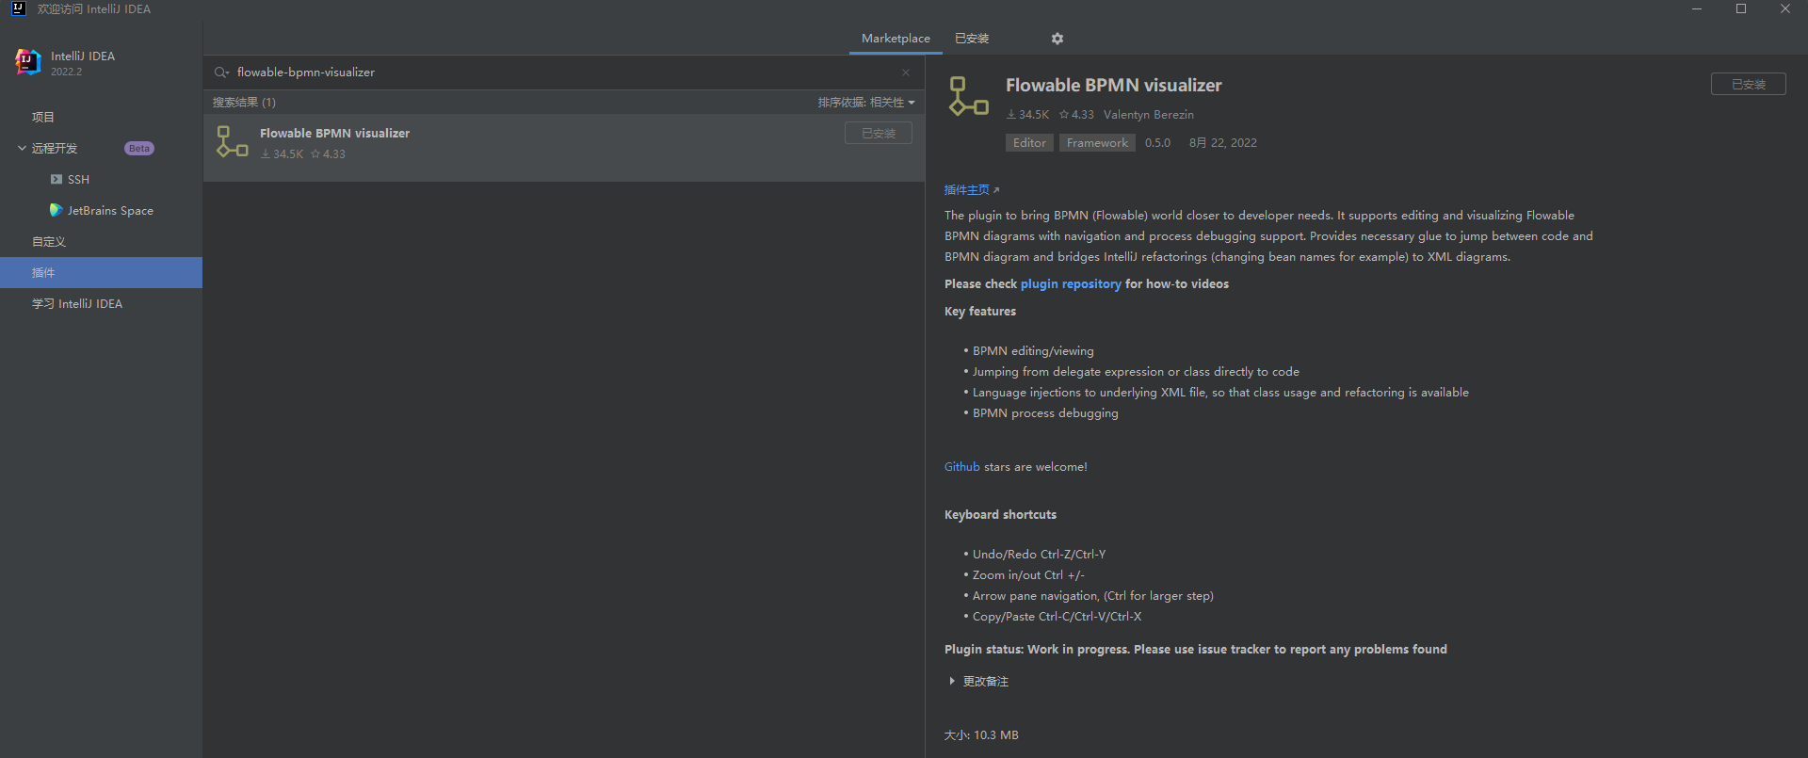
Task: Click the release date 8月 22, 2022
Action: [1223, 143]
